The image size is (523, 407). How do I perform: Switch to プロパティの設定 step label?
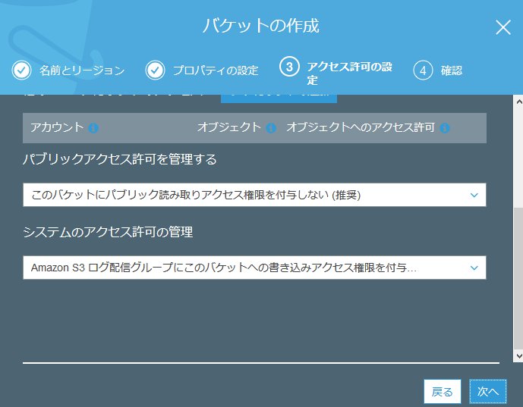point(215,70)
